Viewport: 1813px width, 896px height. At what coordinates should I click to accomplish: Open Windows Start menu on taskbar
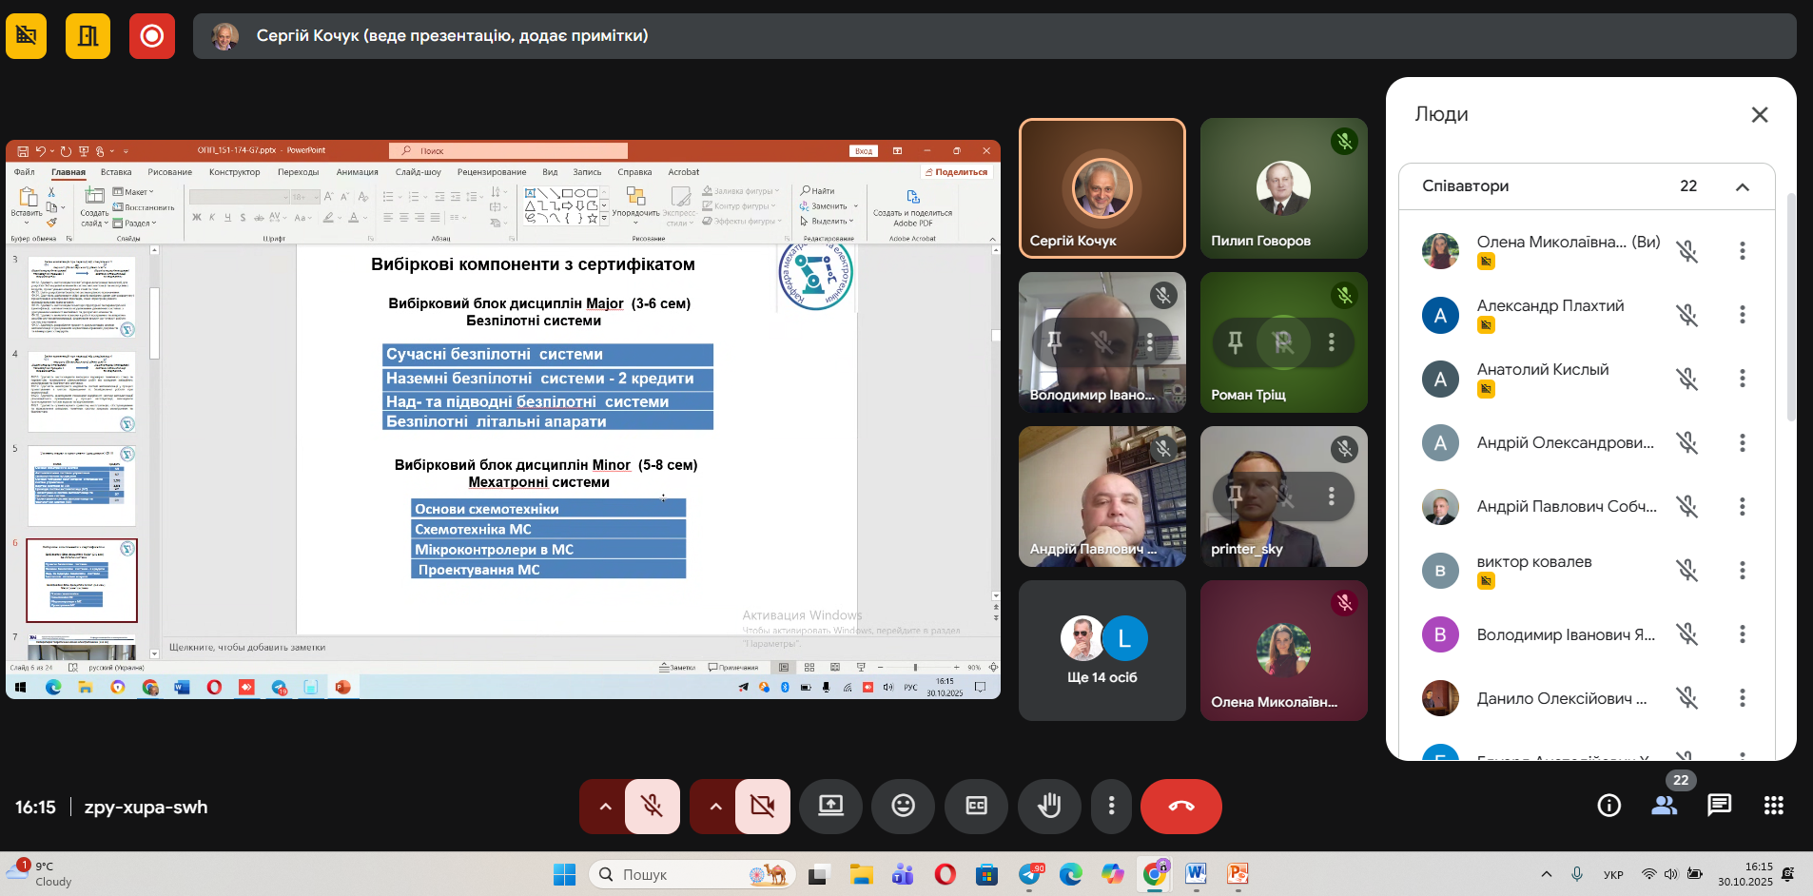564,874
